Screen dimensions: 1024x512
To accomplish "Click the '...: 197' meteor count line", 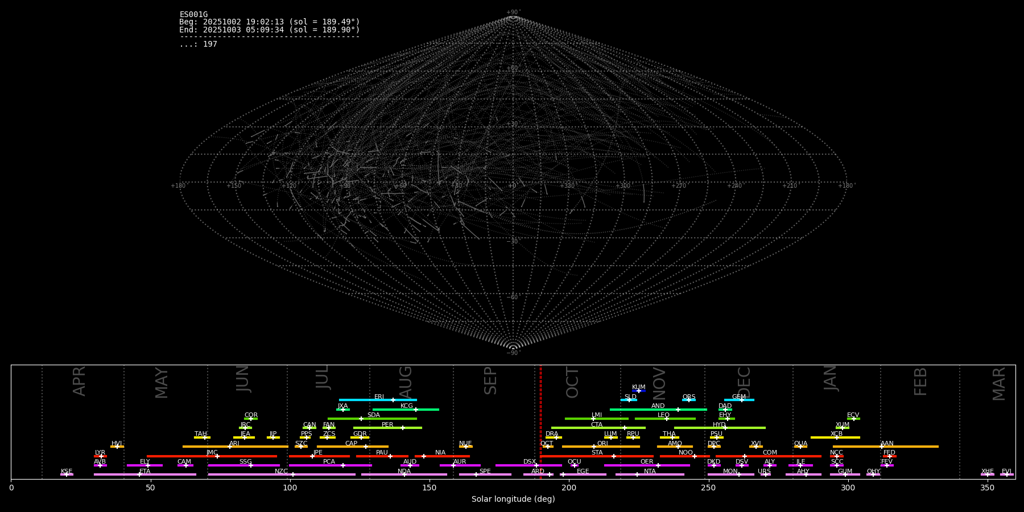I will [198, 44].
